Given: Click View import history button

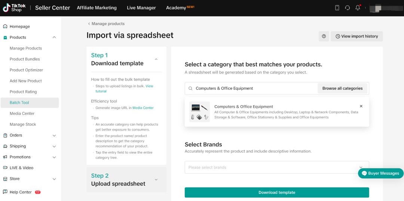Looking at the screenshot, I should click(x=356, y=36).
